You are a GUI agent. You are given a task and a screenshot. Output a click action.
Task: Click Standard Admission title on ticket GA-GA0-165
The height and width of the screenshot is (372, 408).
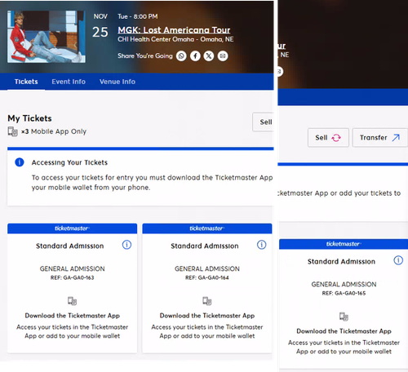(341, 262)
